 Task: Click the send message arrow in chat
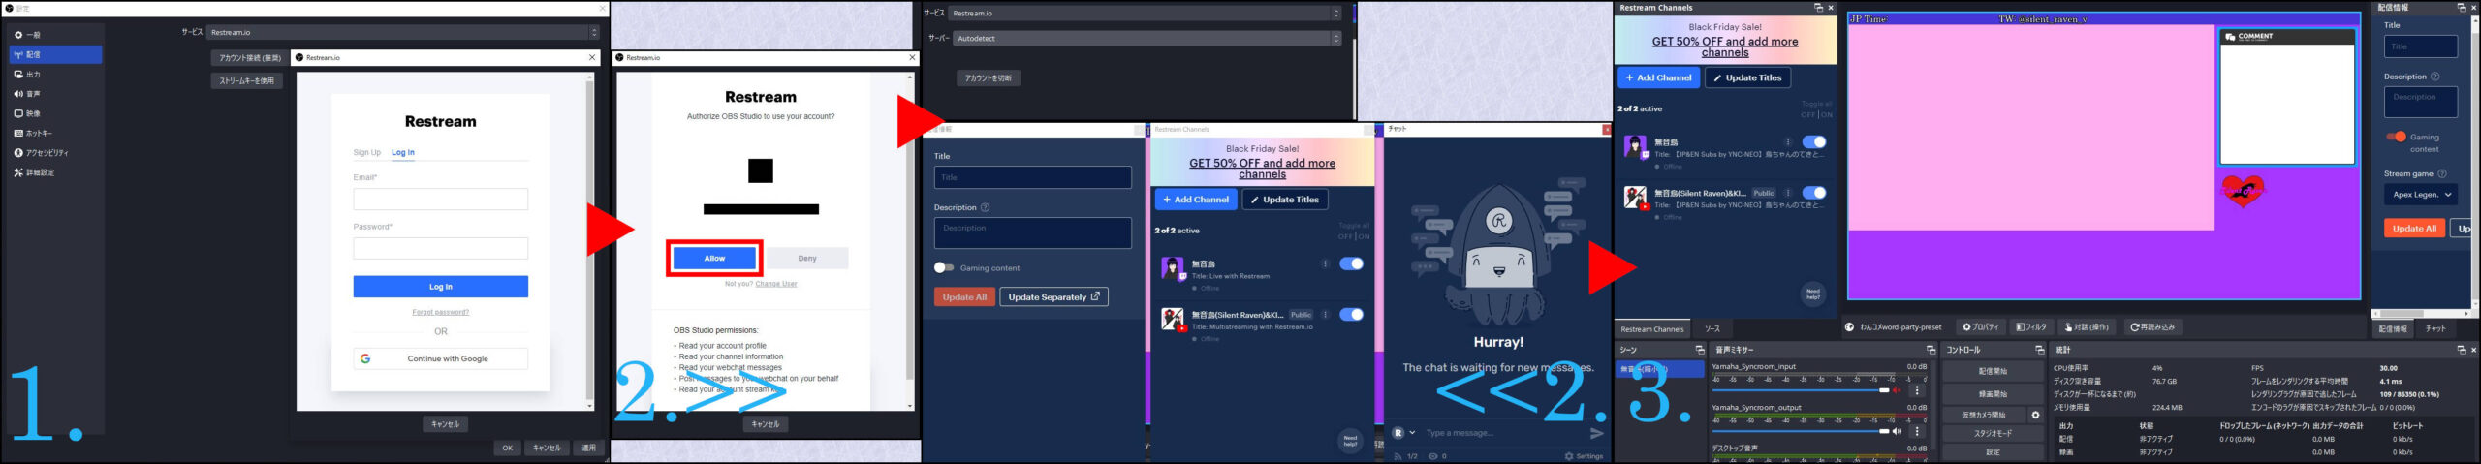(1596, 433)
